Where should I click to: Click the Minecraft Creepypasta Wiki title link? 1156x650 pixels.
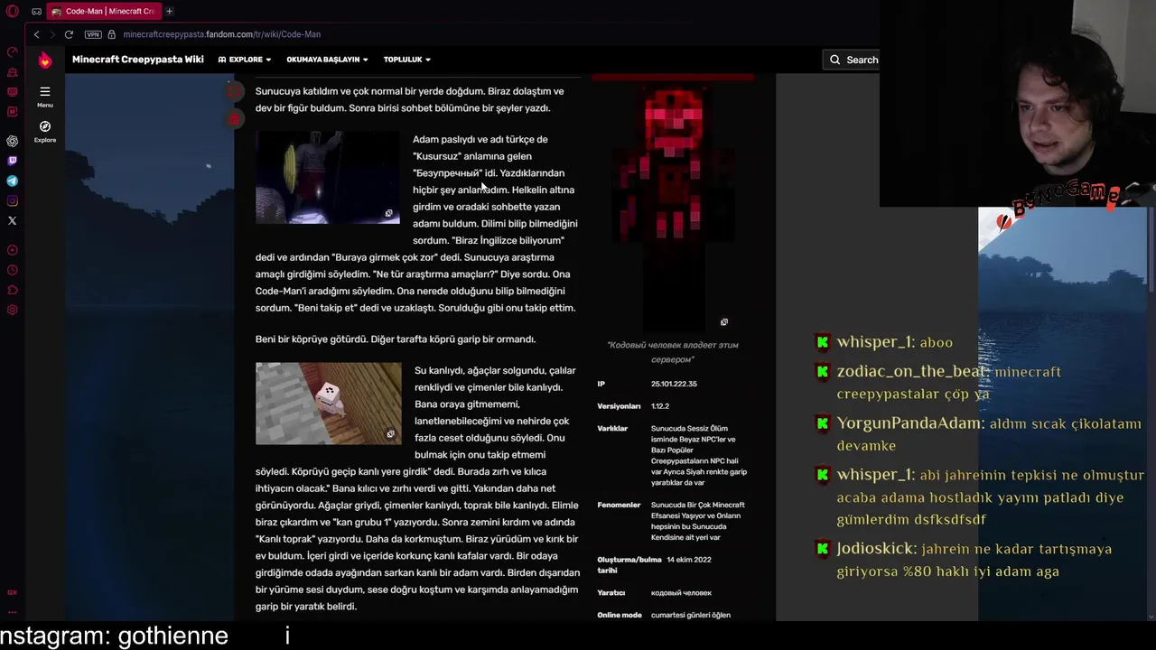(x=138, y=60)
